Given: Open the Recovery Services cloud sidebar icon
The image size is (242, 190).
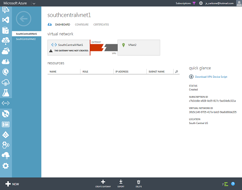Looking at the screenshot, I should pos(6,83).
